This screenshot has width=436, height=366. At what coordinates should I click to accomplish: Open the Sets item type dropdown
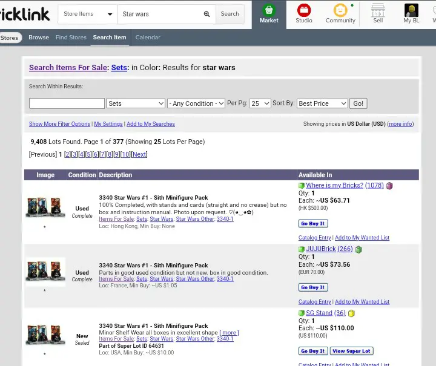click(136, 103)
